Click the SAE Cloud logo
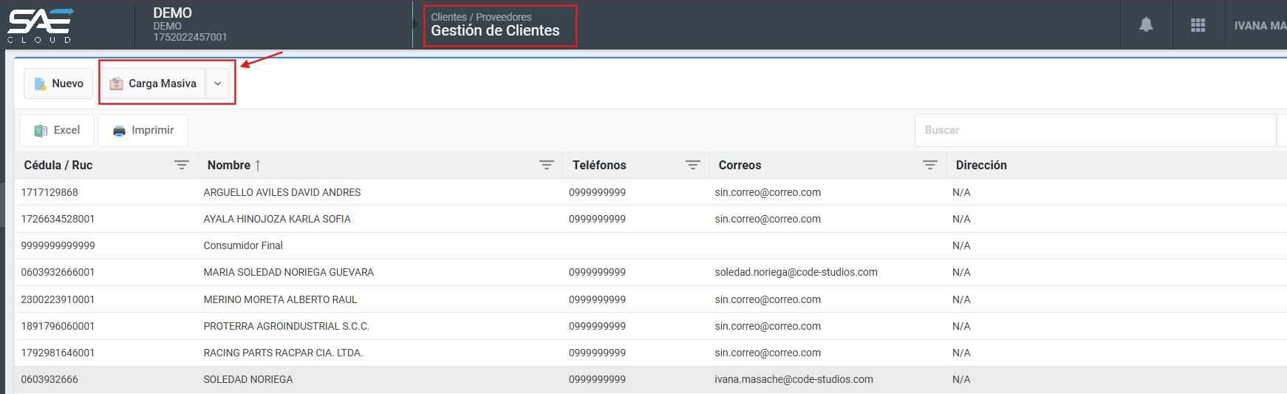Viewport: 1287px width, 394px height. (41, 25)
